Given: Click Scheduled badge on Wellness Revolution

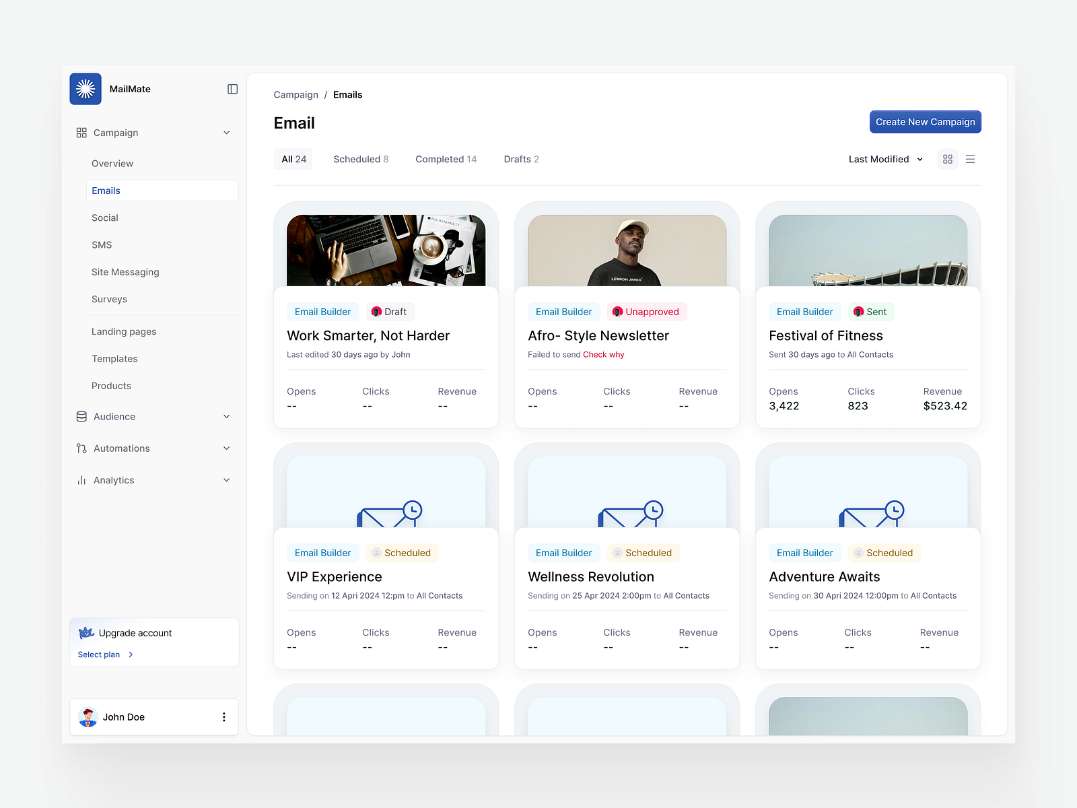Looking at the screenshot, I should click(643, 553).
